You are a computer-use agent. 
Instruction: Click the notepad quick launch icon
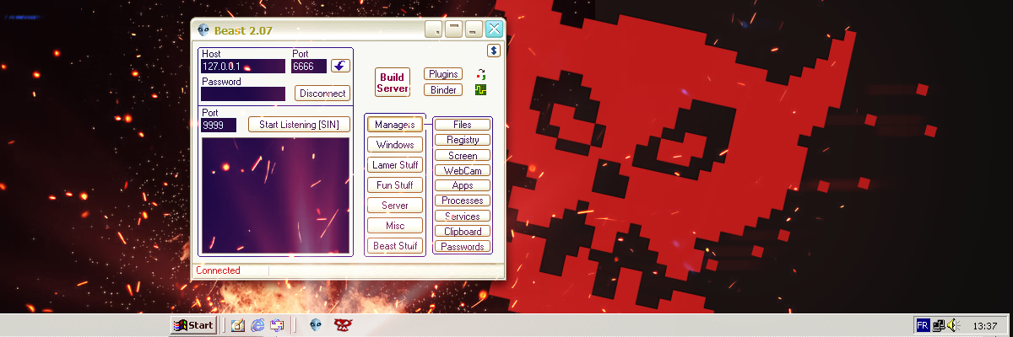pyautogui.click(x=238, y=325)
